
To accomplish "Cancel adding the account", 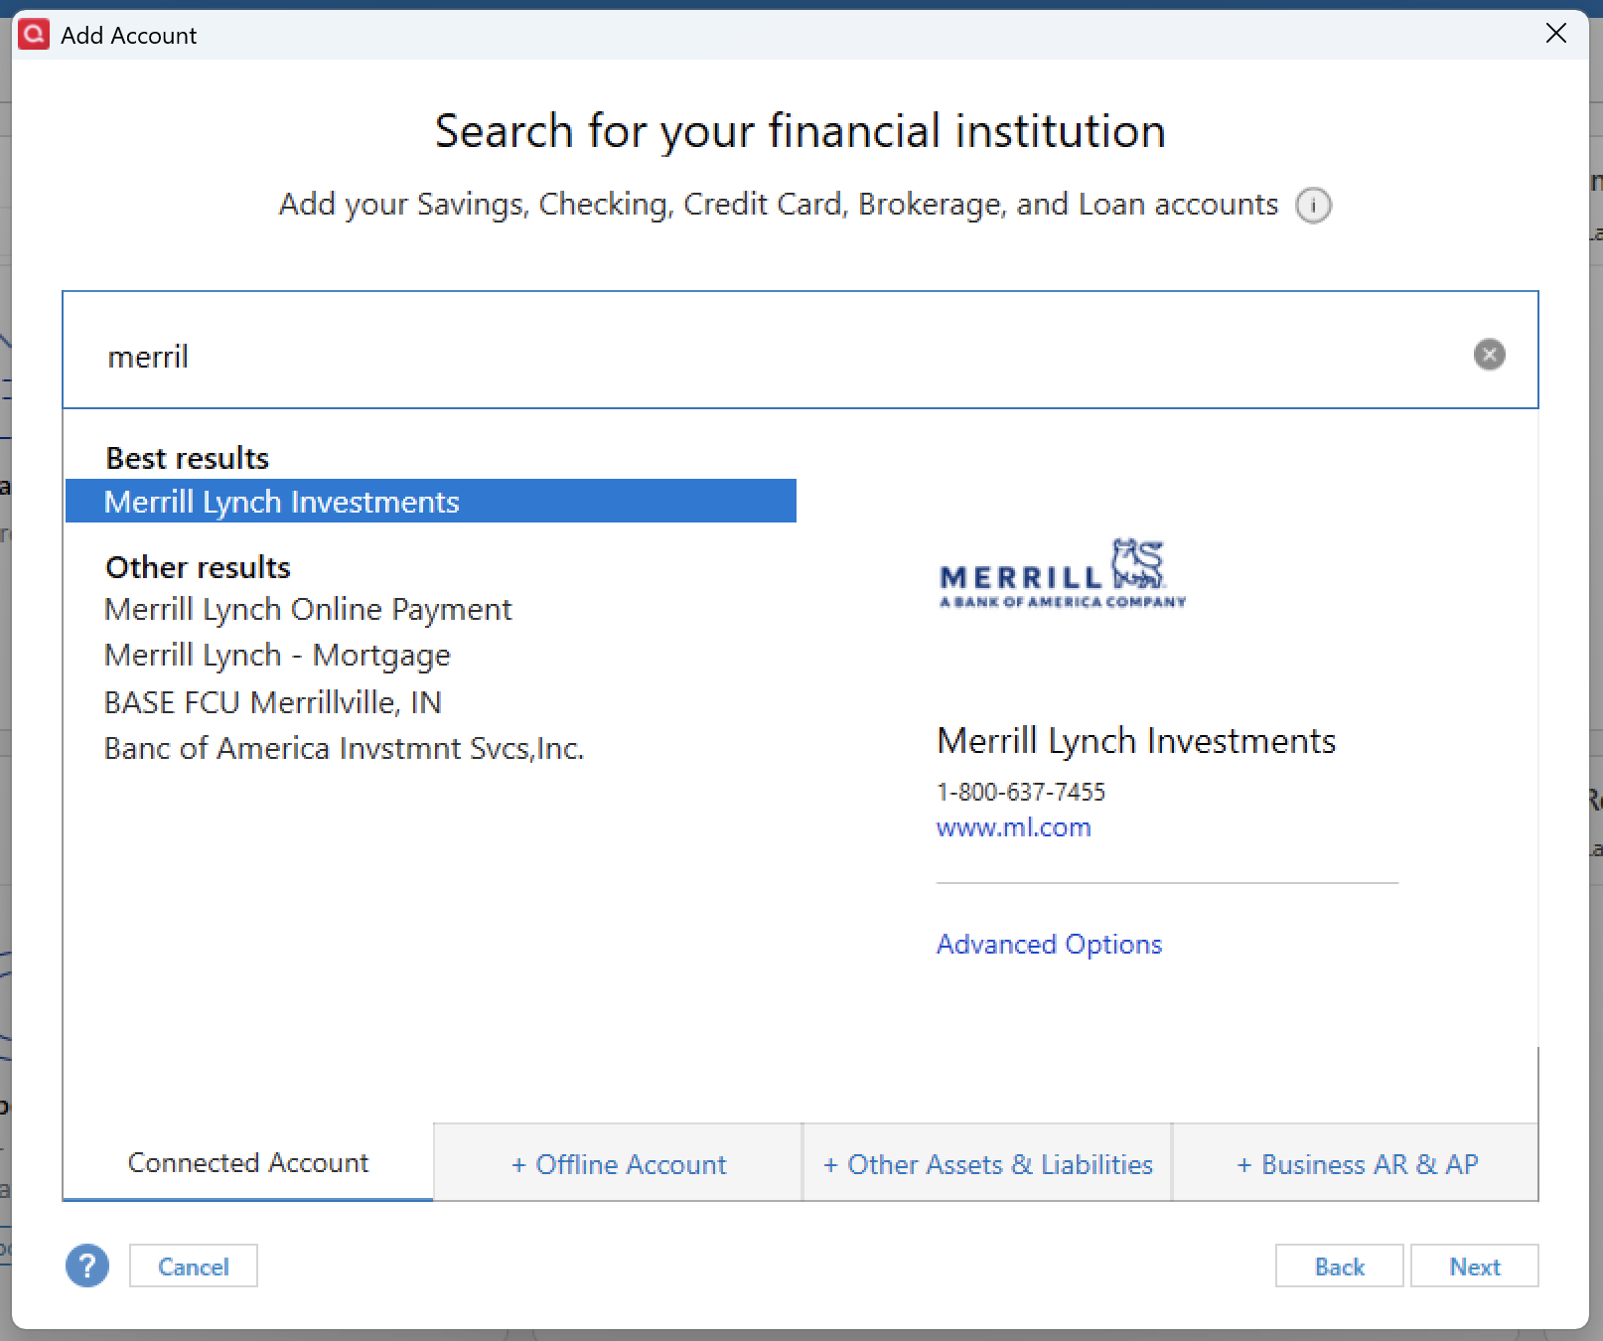I will (193, 1266).
